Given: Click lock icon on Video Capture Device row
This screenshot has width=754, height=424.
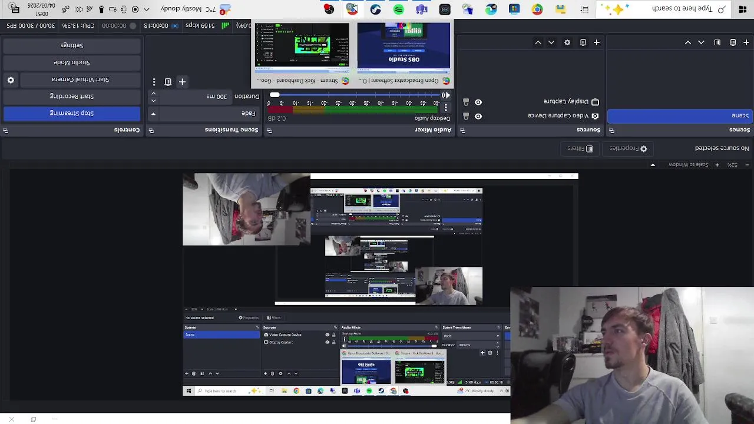Looking at the screenshot, I should tap(465, 116).
